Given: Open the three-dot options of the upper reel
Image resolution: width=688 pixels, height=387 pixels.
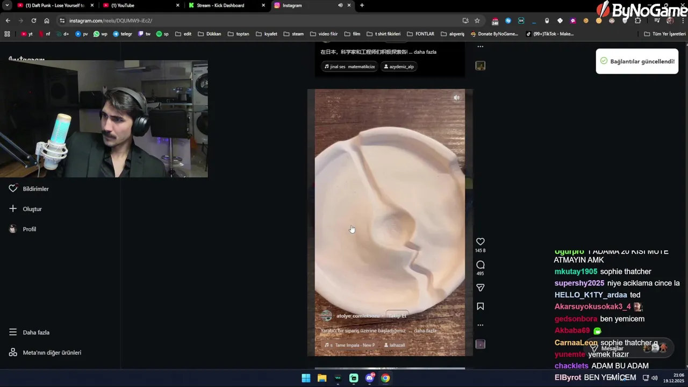Looking at the screenshot, I should pos(481,47).
